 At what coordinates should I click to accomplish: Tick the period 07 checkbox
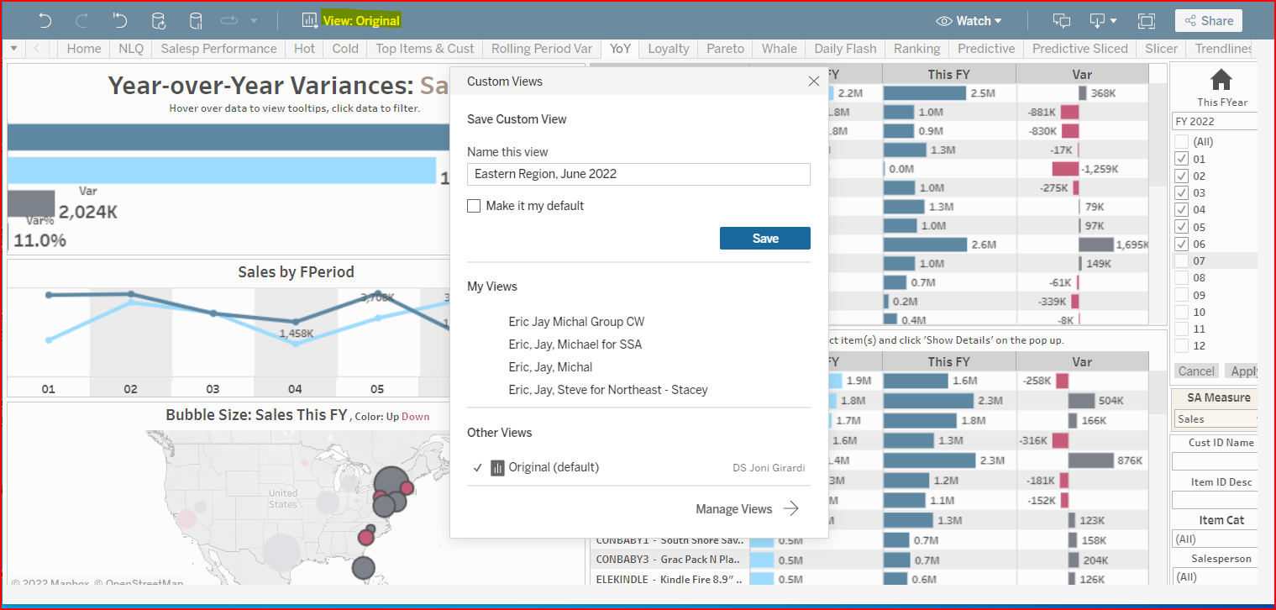pyautogui.click(x=1182, y=261)
